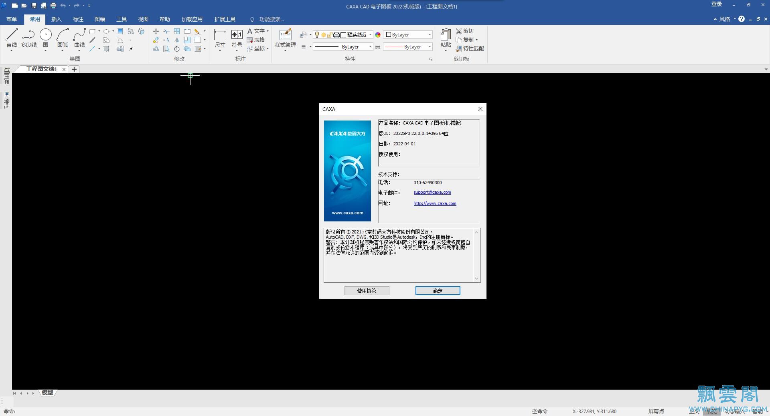This screenshot has width=770, height=416.
Task: Toggle the layer print icon
Action: pos(336,35)
